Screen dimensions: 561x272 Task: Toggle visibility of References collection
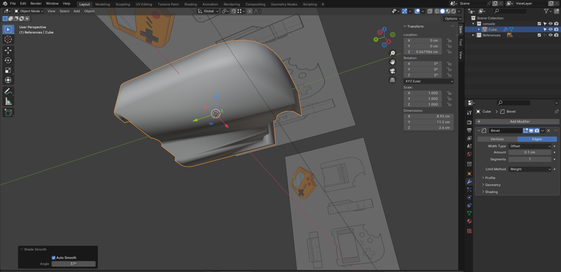[550, 35]
